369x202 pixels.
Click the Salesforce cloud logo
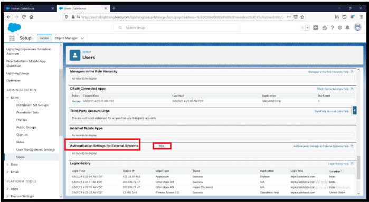(x=14, y=27)
